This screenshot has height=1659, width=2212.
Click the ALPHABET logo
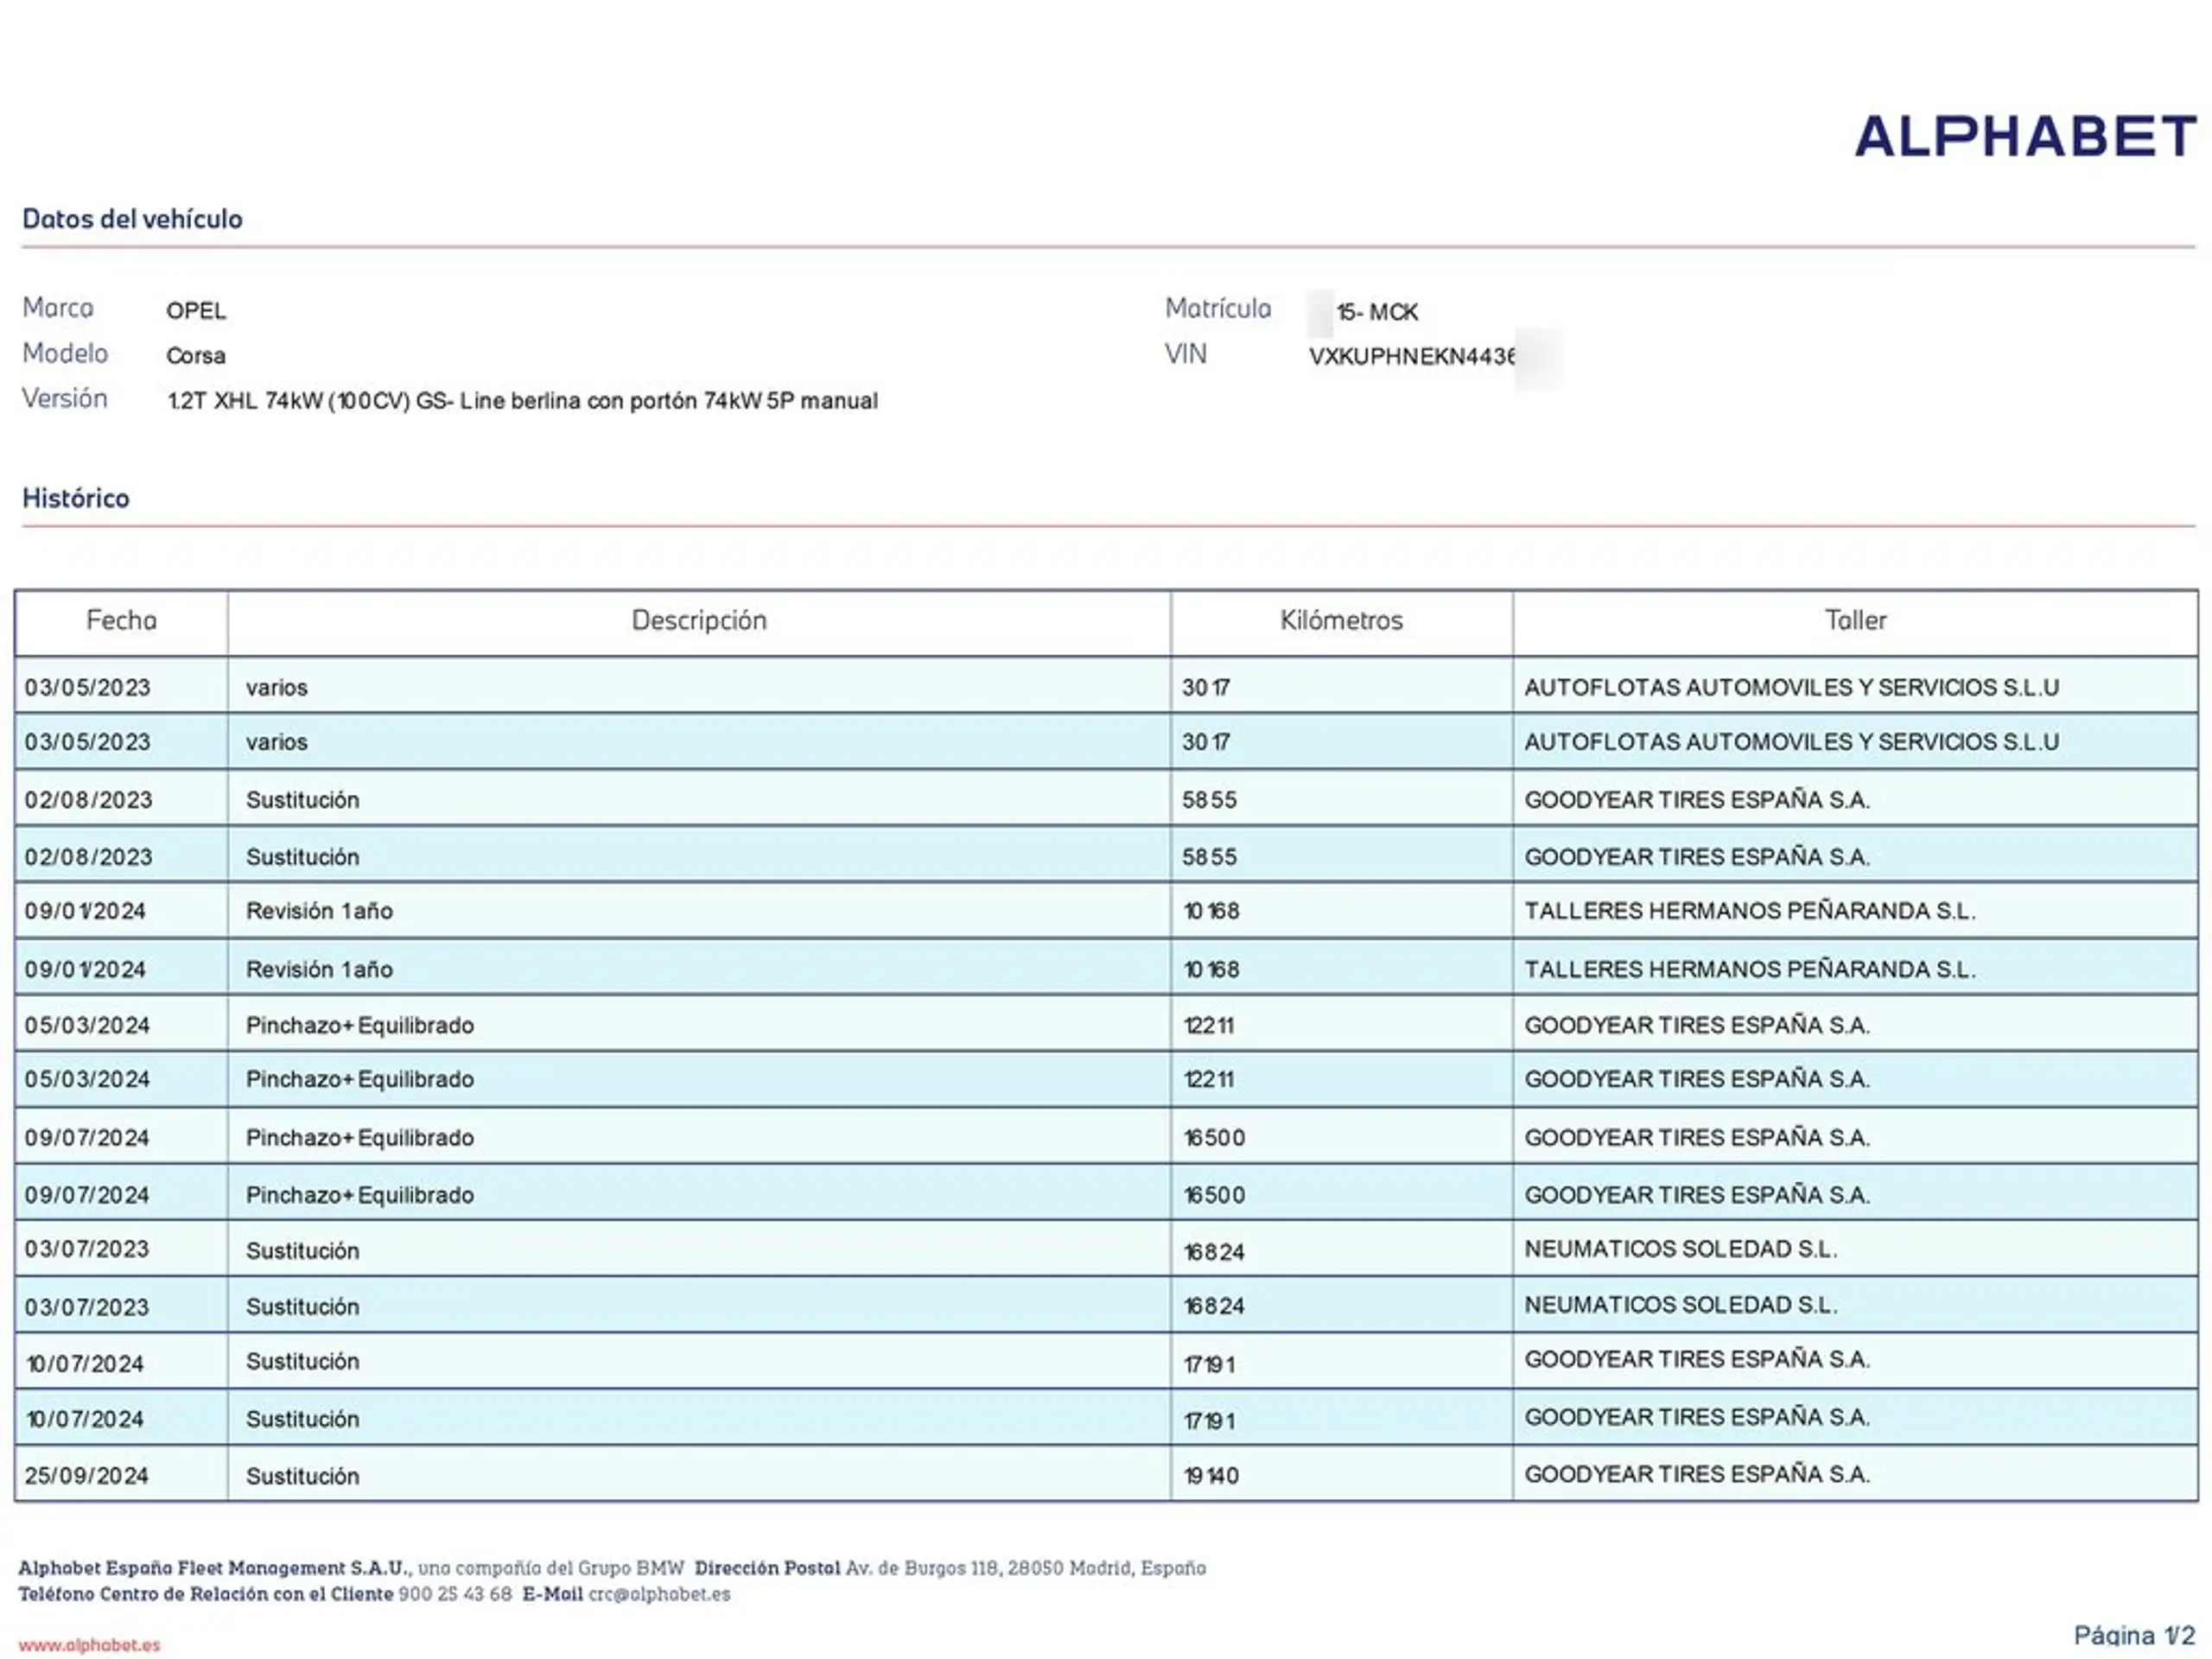point(2025,137)
